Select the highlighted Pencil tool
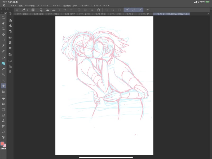Image resolution: width=212 pixels, height=159 pixels. click(3, 63)
